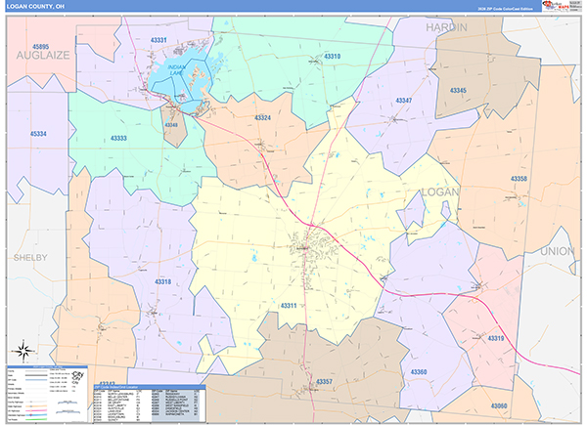
Task: Click the LOGAN county label
Action: click(440, 192)
